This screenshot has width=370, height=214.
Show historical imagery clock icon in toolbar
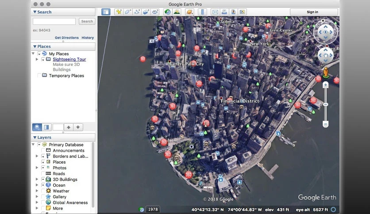pyautogui.click(x=168, y=12)
